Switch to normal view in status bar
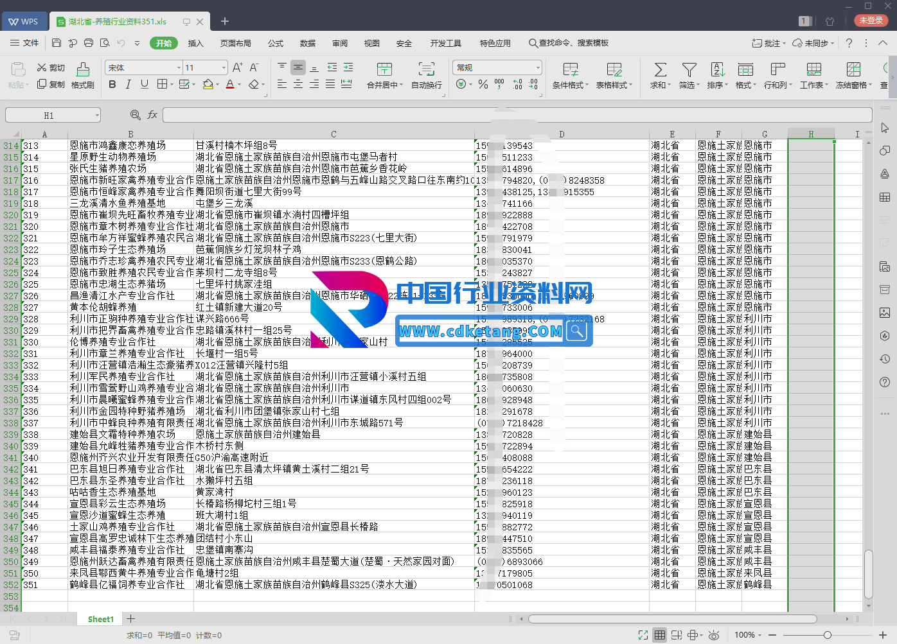Screen dimensions: 897x644 tap(660, 635)
